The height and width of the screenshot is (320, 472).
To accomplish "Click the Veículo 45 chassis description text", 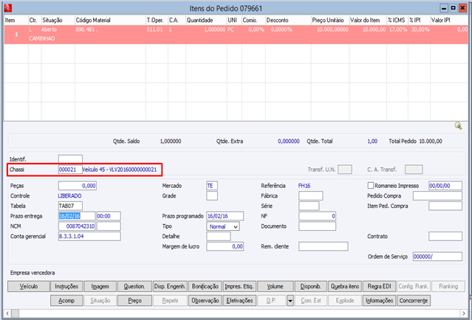I will point(120,170).
